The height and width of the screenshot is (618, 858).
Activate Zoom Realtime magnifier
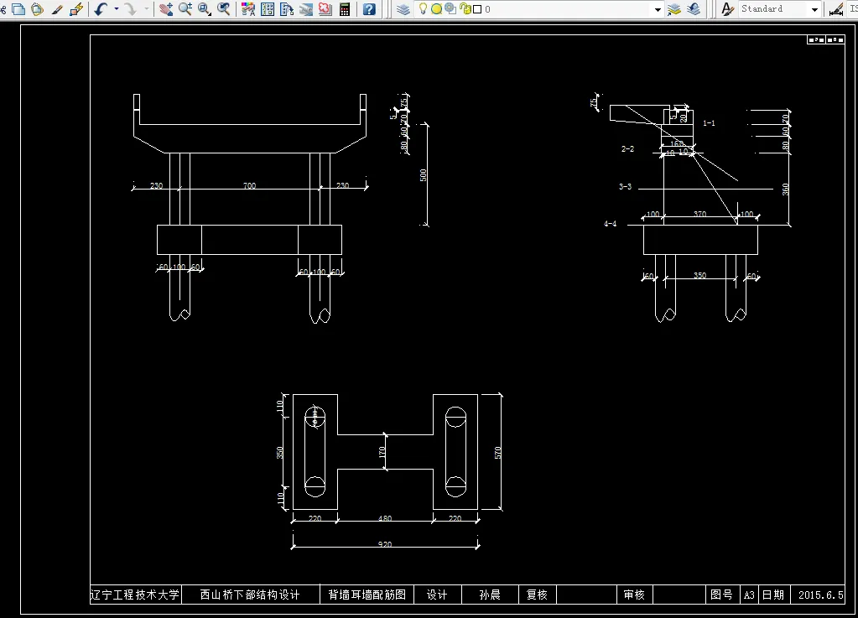point(185,8)
